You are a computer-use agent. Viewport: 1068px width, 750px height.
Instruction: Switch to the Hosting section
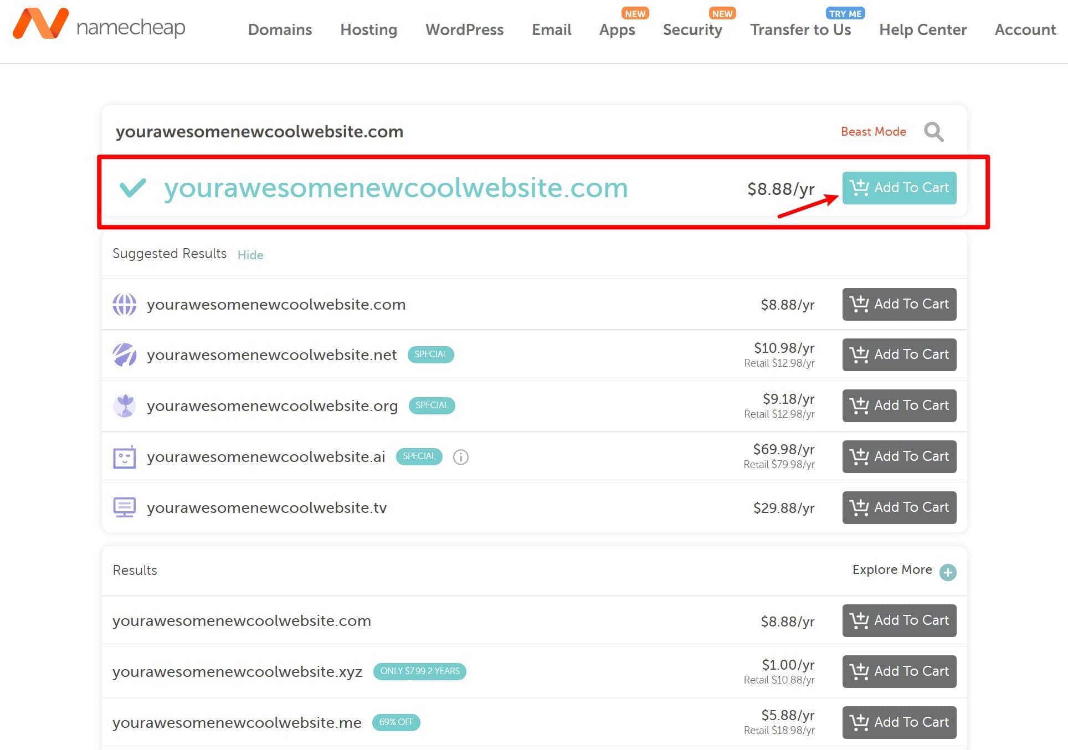click(368, 30)
